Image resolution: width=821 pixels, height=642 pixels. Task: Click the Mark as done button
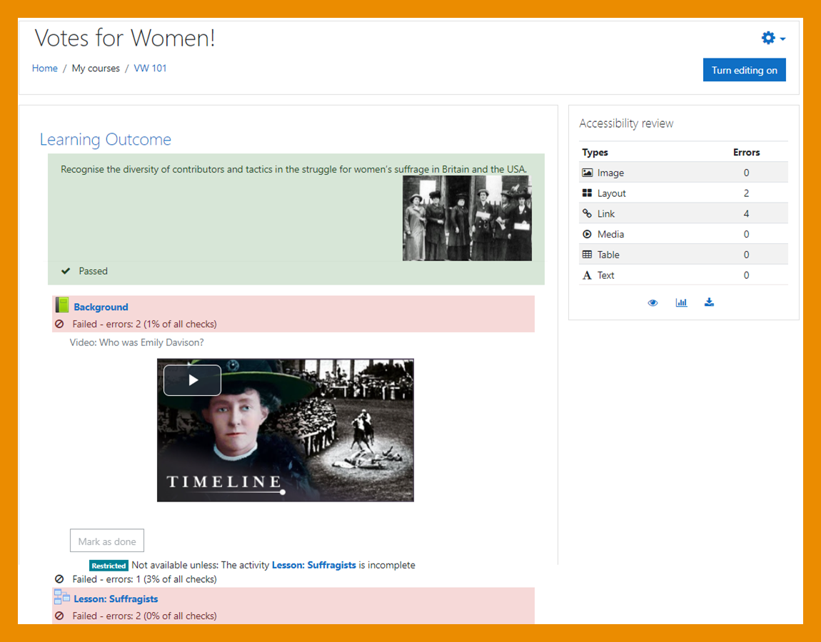tap(107, 541)
